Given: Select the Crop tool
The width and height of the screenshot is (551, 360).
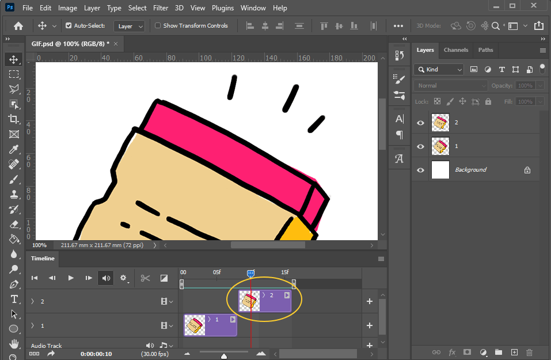Looking at the screenshot, I should [x=14, y=119].
